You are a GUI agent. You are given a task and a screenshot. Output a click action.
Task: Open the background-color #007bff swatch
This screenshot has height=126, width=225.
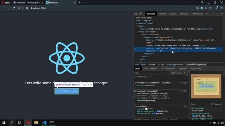[x=158, y=111]
